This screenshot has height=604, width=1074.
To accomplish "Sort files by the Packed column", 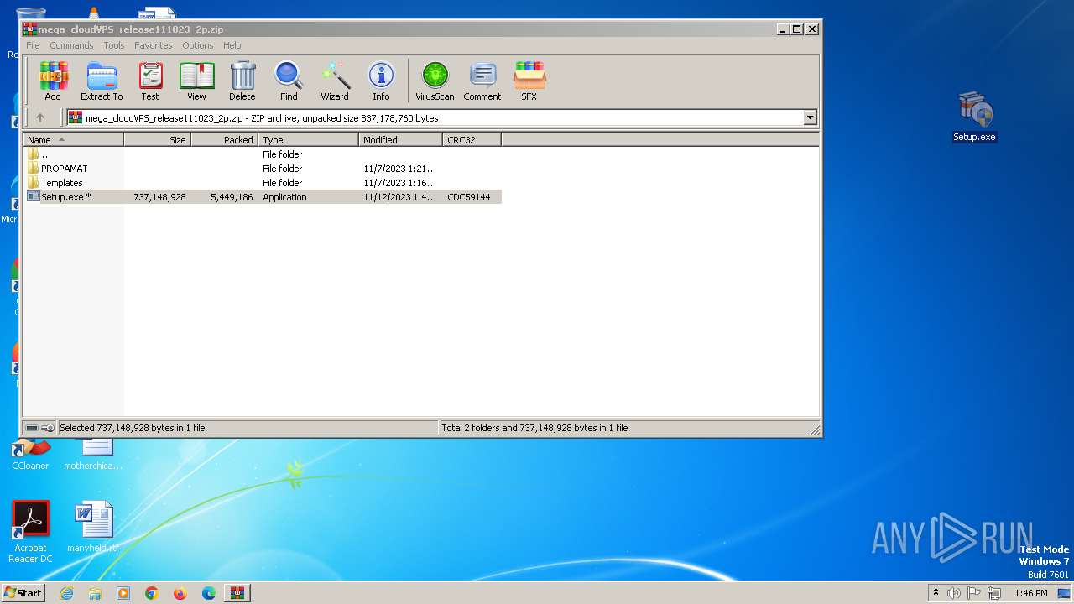I will coord(225,140).
